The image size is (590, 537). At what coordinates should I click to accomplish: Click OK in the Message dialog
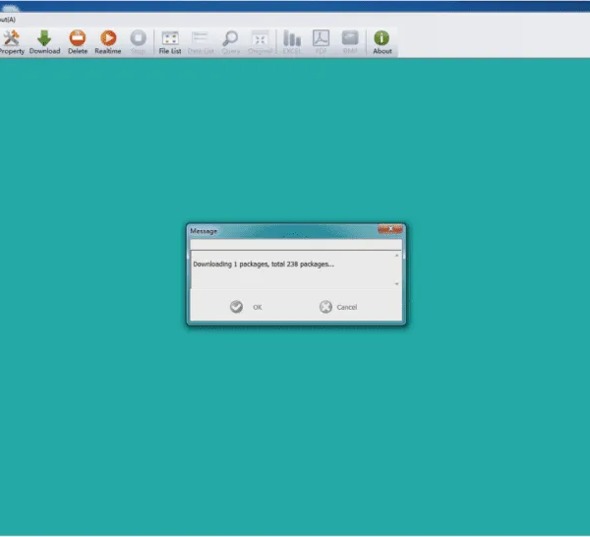[246, 307]
